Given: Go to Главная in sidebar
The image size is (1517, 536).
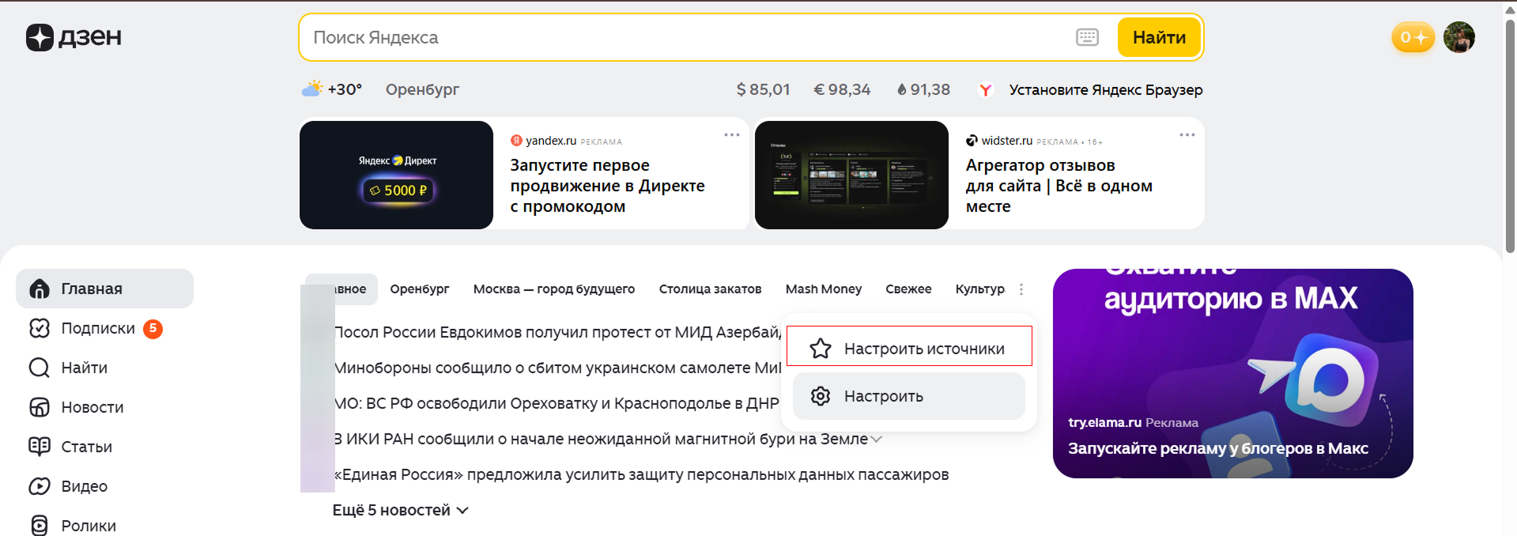Looking at the screenshot, I should tap(104, 289).
